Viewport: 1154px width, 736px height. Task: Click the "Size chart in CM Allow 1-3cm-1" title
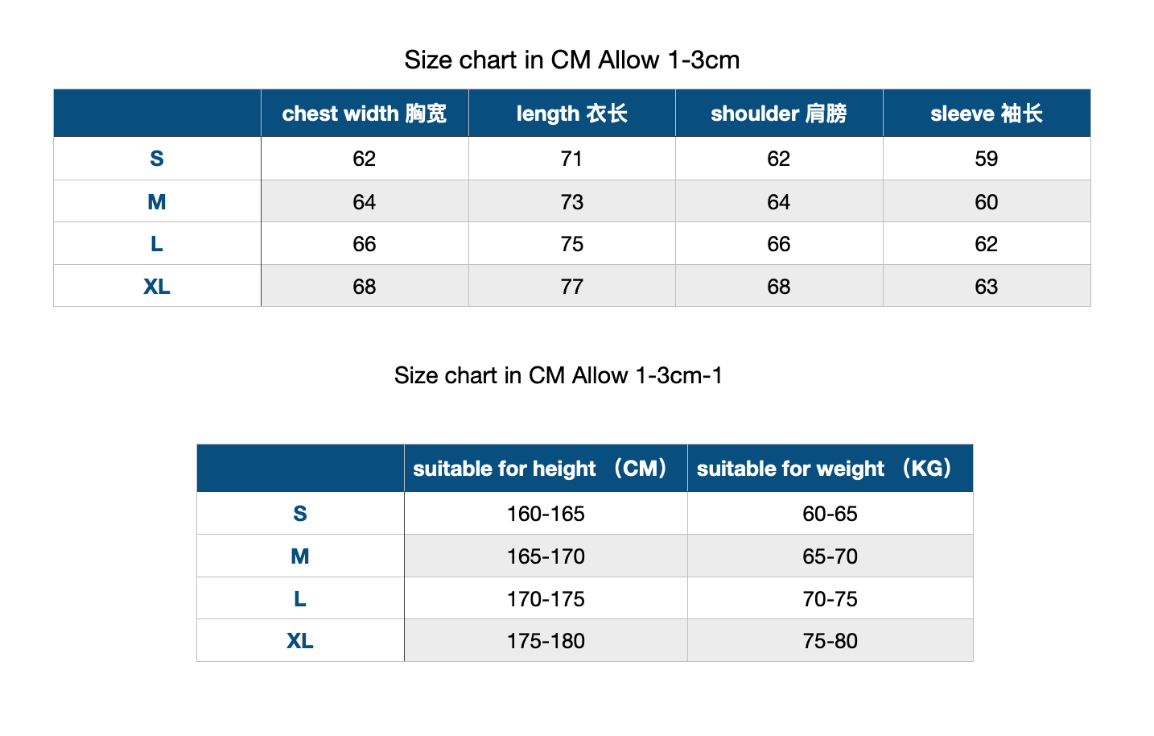(558, 376)
